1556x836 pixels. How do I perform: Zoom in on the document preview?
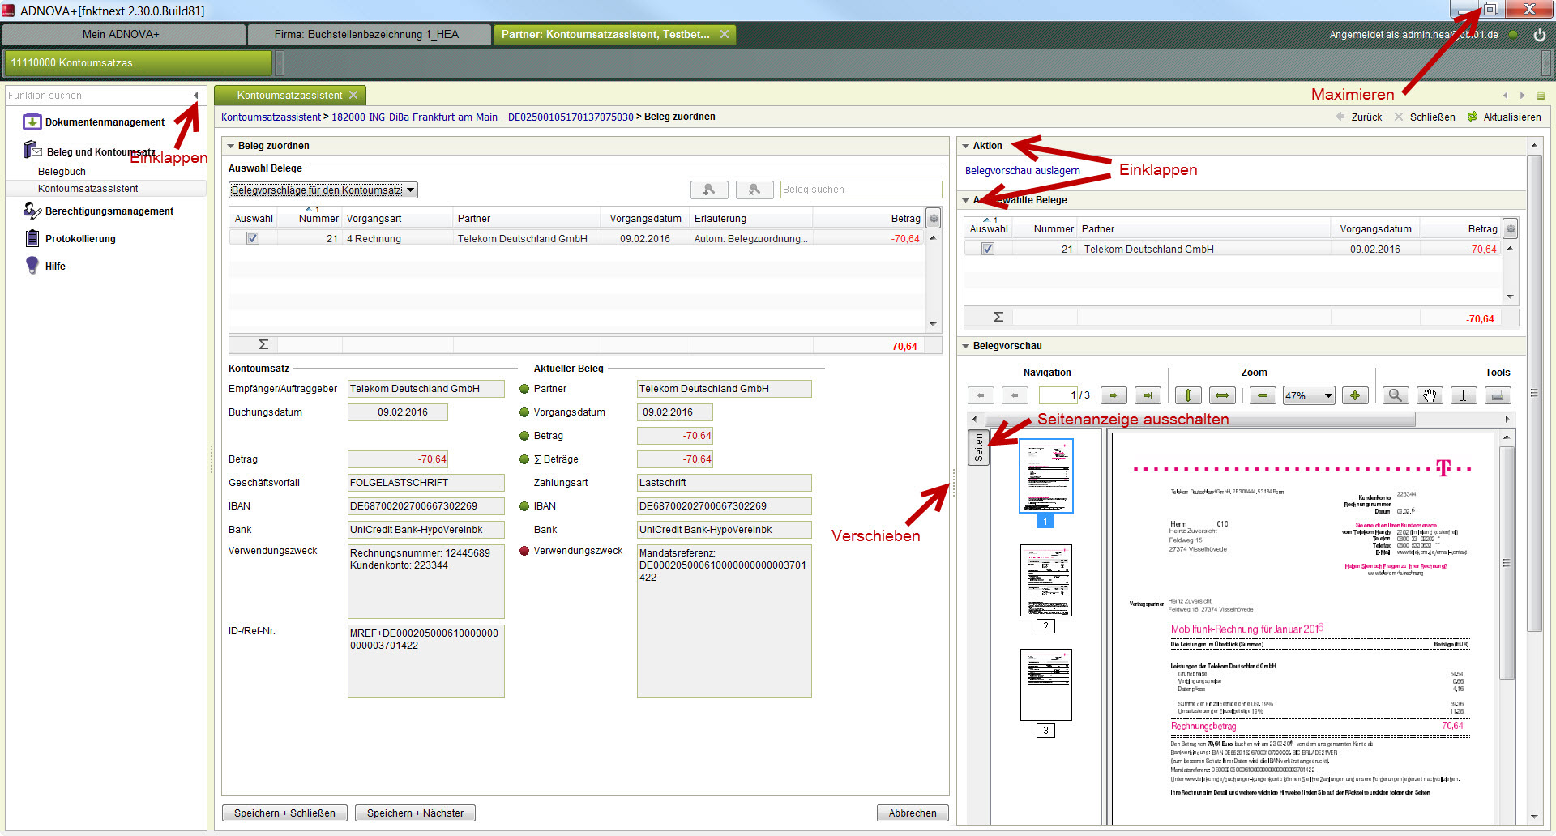pyautogui.click(x=1355, y=395)
